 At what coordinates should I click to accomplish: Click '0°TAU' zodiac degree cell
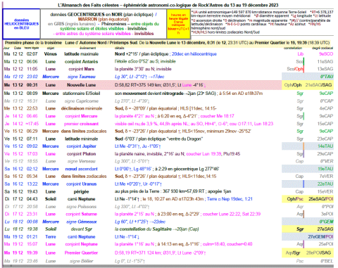(327, 77)
